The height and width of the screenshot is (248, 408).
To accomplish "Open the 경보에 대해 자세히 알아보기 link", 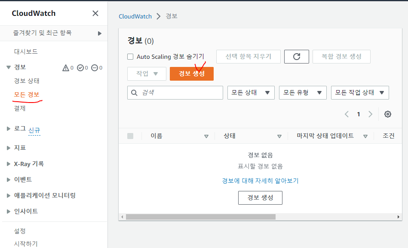I will 260,181.
